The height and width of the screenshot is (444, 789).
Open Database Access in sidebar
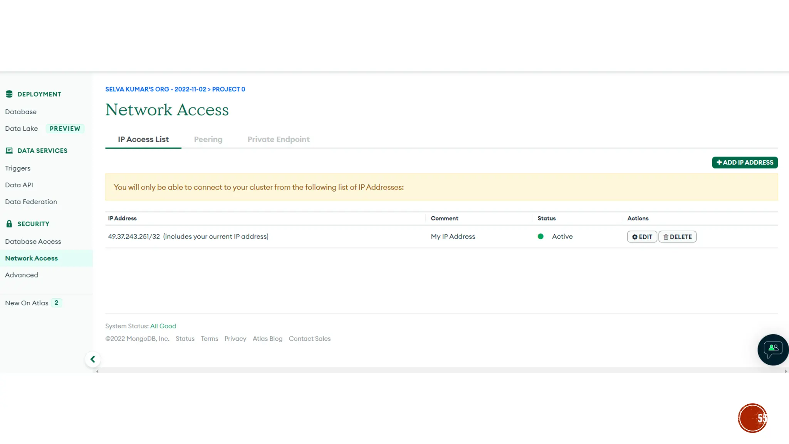(x=33, y=242)
